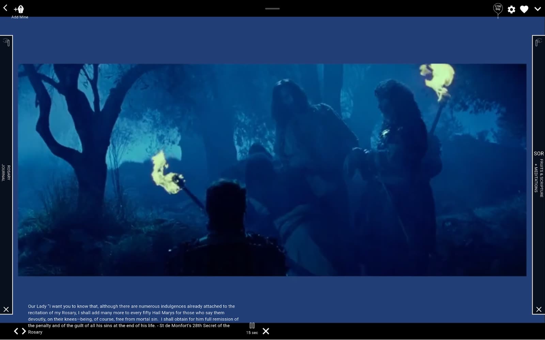545x340 pixels.
Task: Click the Our Lady quotation text
Action: click(133, 319)
